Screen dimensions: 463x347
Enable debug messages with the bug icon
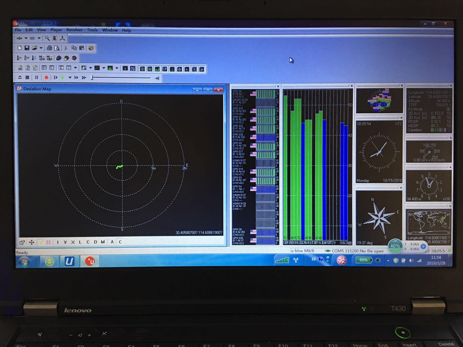[55, 38]
